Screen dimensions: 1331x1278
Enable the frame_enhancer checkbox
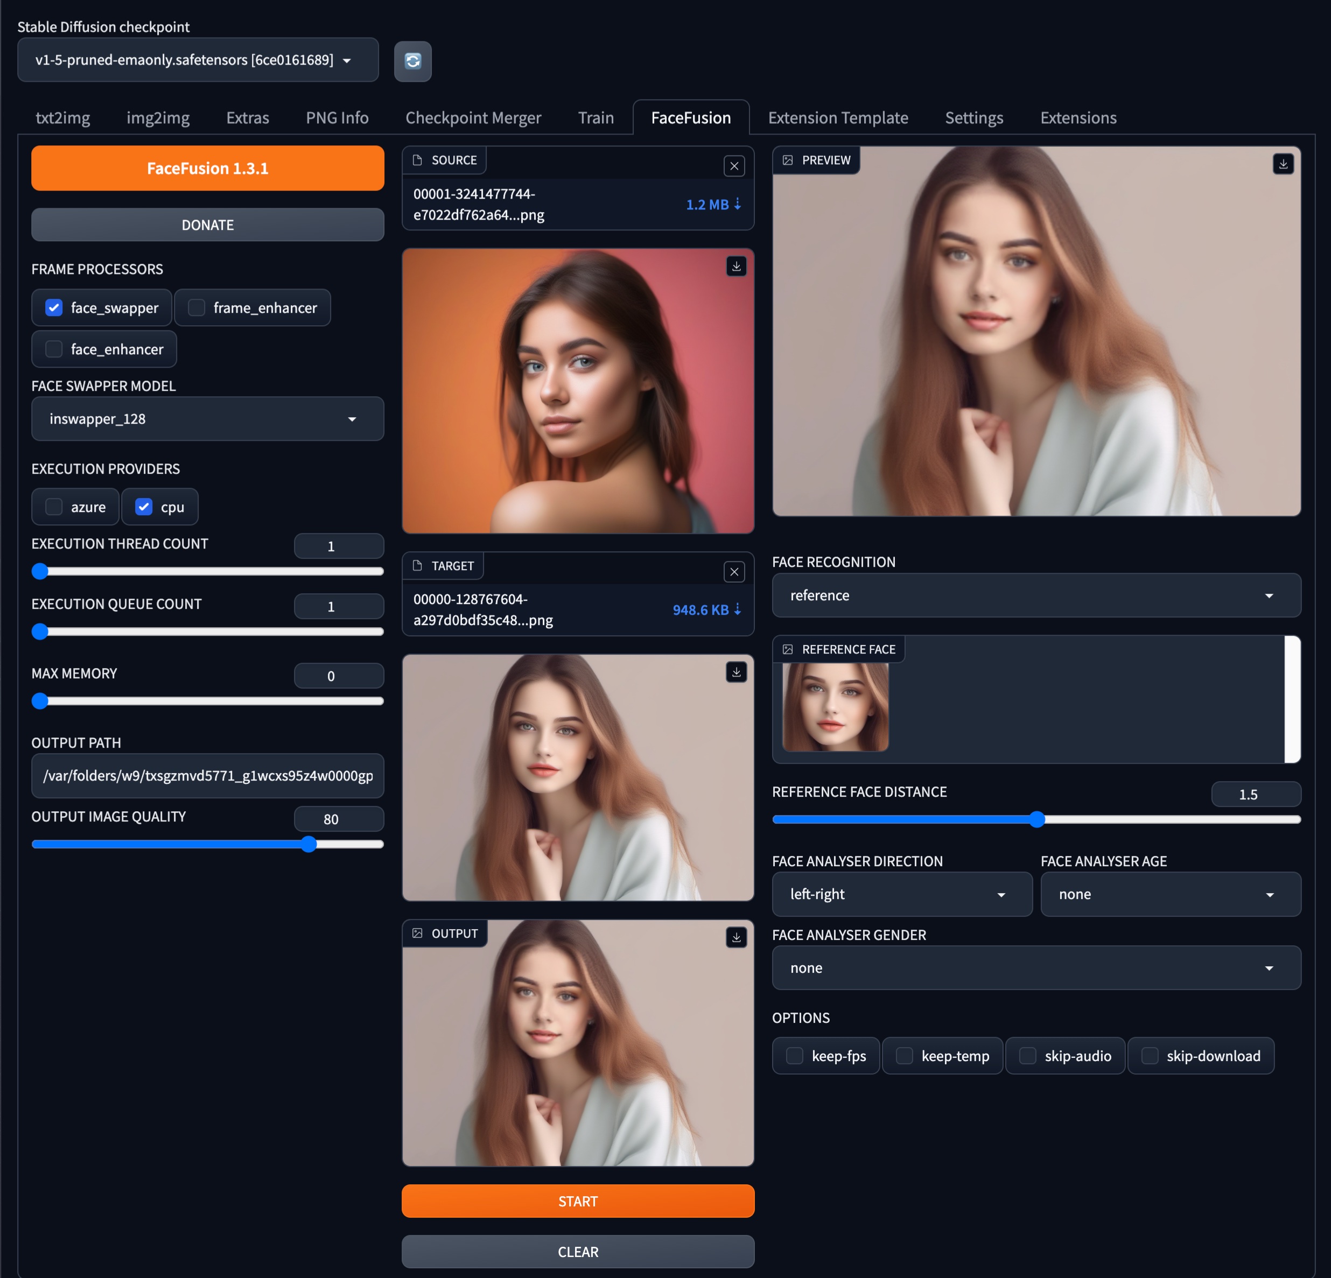point(197,307)
